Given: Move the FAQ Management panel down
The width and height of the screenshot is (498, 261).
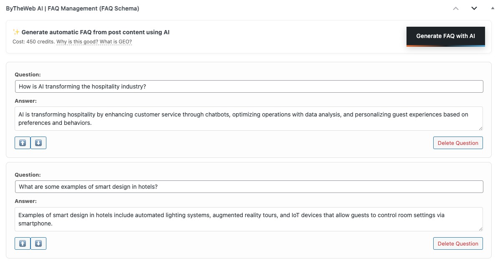Looking at the screenshot, I should point(474,8).
